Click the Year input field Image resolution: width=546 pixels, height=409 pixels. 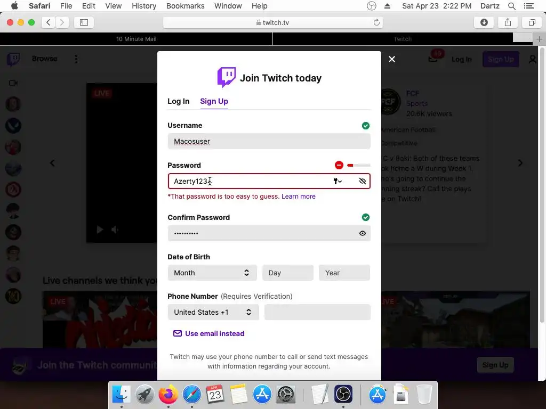344,273
